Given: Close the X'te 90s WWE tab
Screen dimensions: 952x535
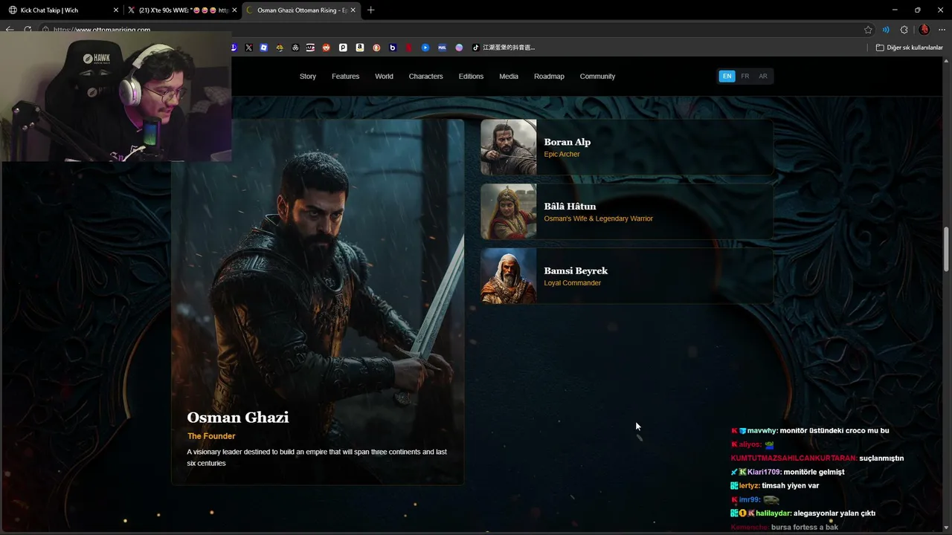Looking at the screenshot, I should (x=234, y=10).
